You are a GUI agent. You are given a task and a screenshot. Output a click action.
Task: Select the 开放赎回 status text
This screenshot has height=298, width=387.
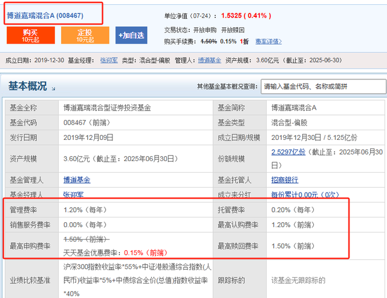point(233,30)
